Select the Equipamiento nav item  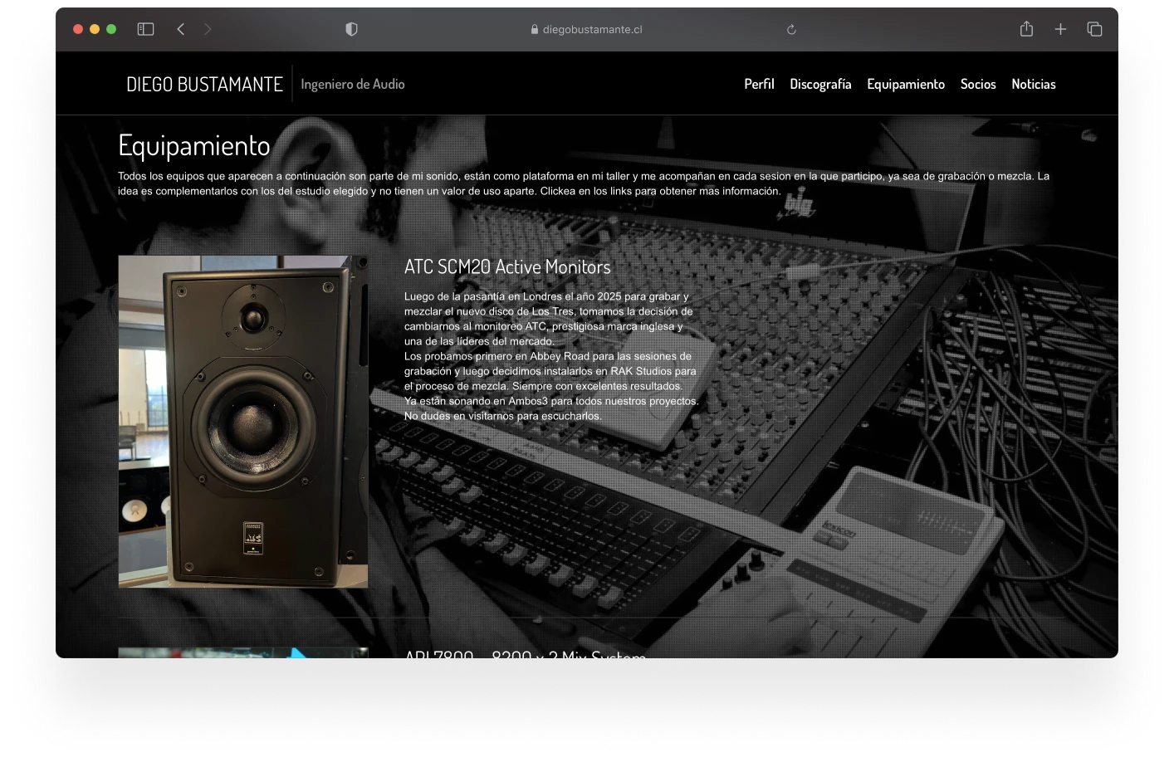[906, 84]
